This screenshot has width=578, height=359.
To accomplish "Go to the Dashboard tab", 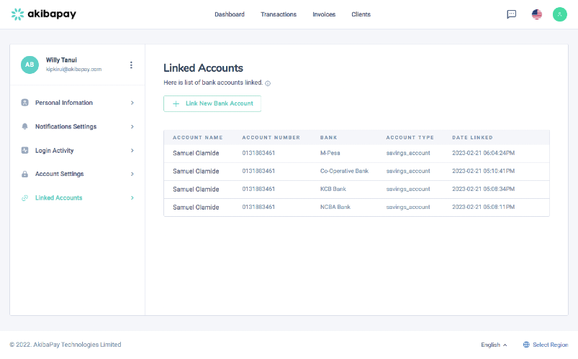I will tap(230, 14).
